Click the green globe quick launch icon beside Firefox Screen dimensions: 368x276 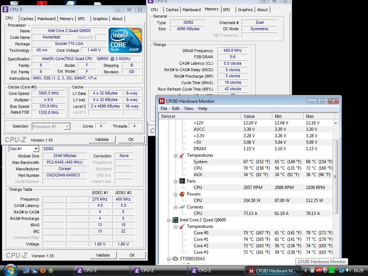pos(51,271)
